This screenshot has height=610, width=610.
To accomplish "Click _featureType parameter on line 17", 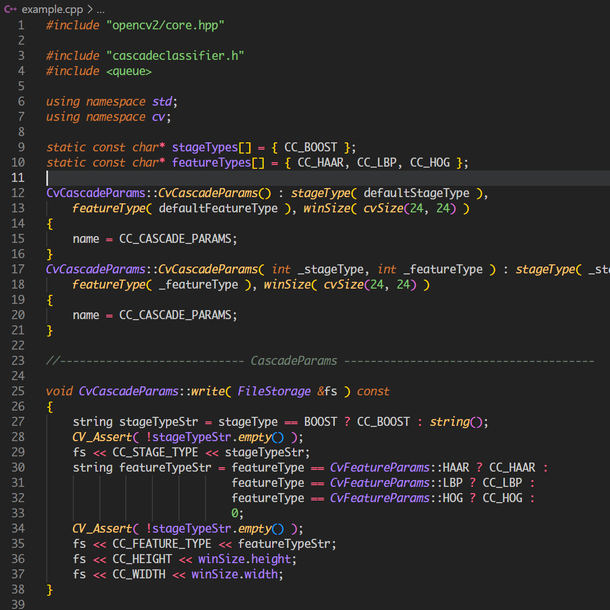I will (x=443, y=269).
